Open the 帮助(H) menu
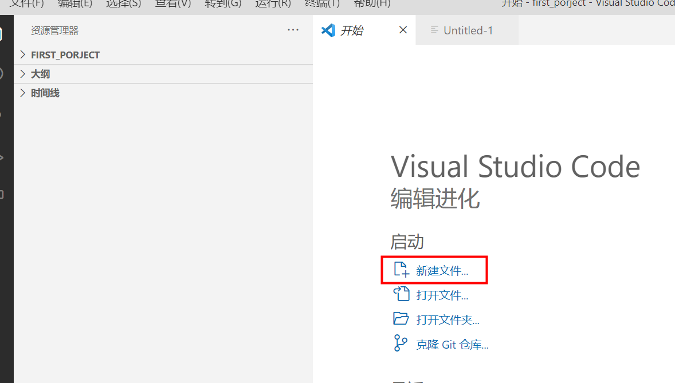The height and width of the screenshot is (383, 675). pyautogui.click(x=372, y=4)
